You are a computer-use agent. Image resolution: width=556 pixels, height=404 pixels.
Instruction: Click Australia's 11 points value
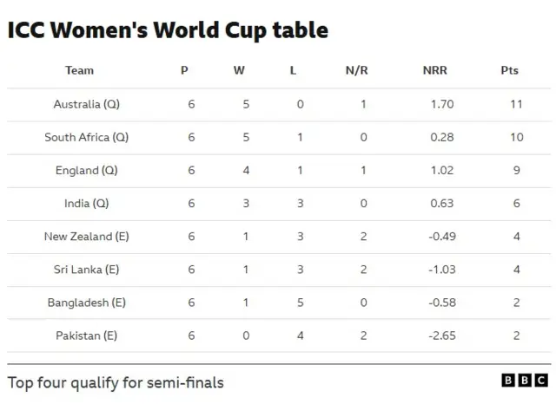pos(516,104)
